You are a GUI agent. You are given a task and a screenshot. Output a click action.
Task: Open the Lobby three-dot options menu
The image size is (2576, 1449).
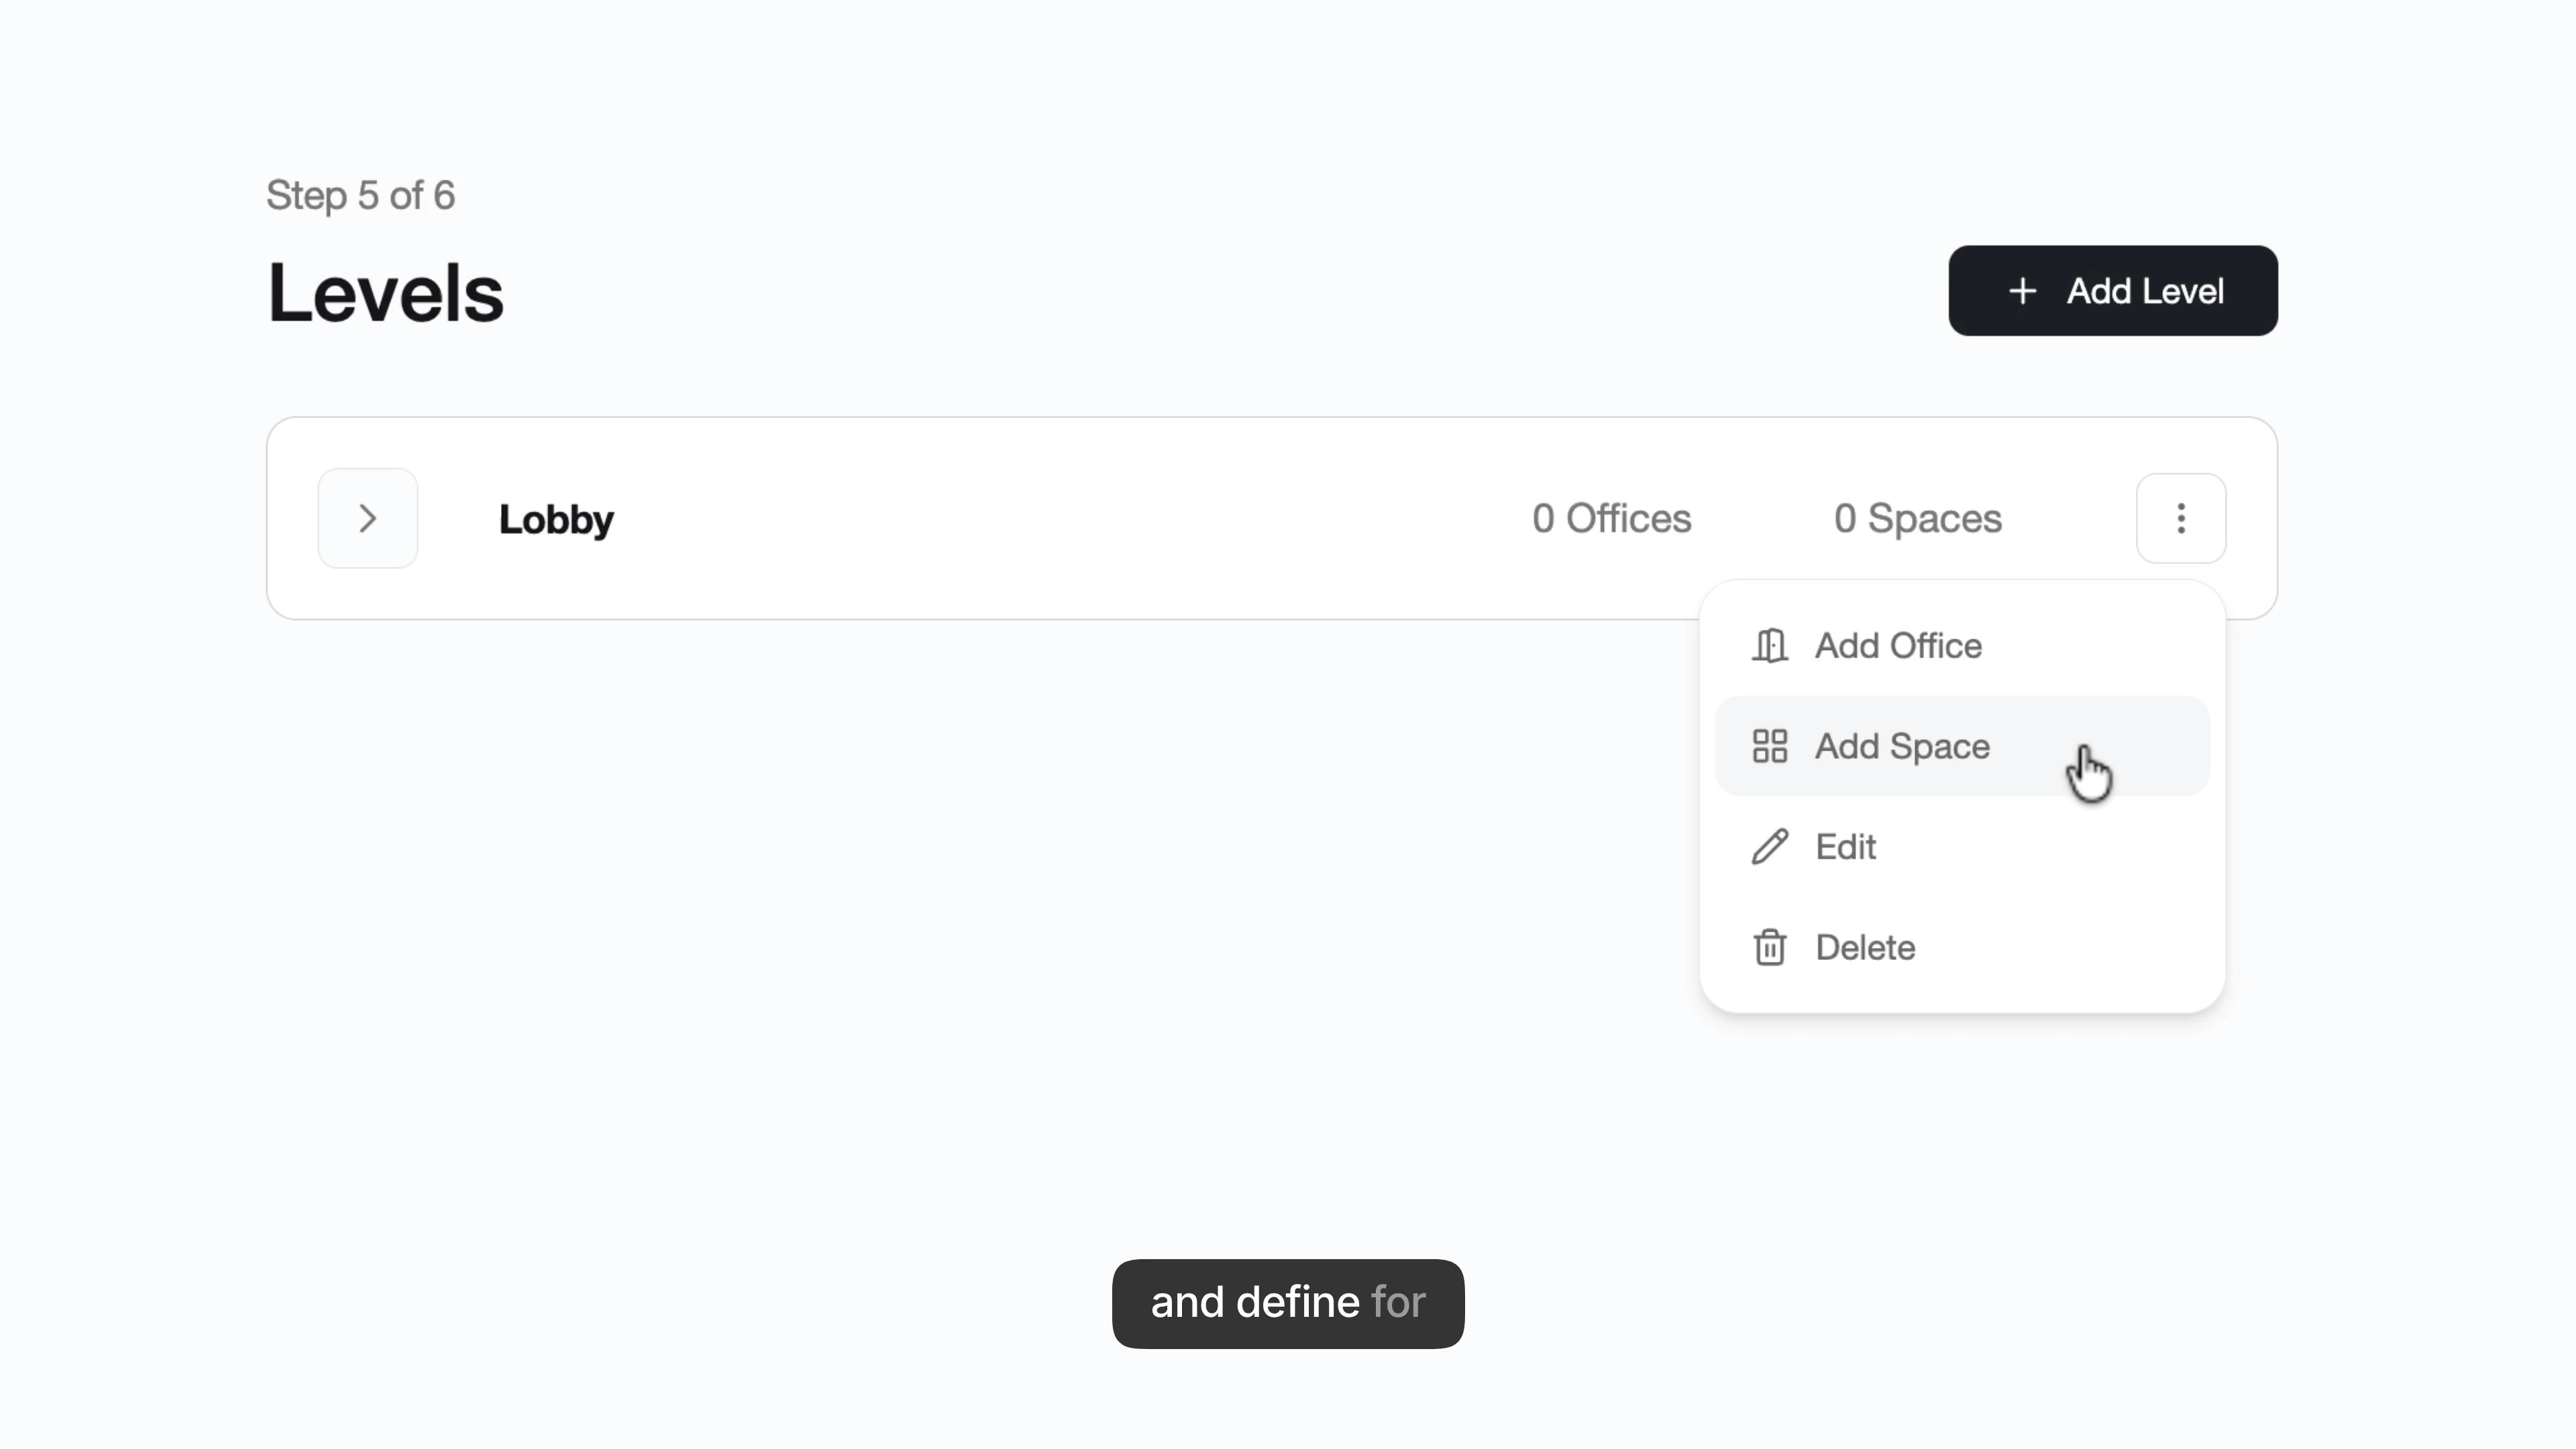pos(2181,518)
